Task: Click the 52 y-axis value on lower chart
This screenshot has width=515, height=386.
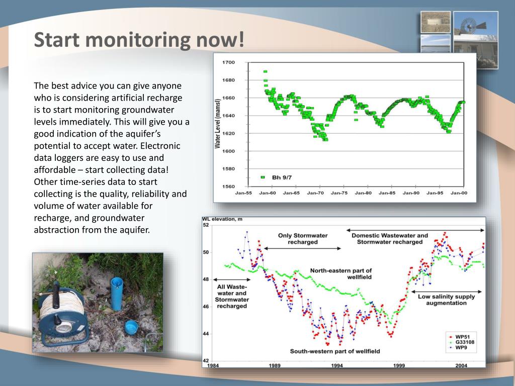Action: pyautogui.click(x=206, y=225)
